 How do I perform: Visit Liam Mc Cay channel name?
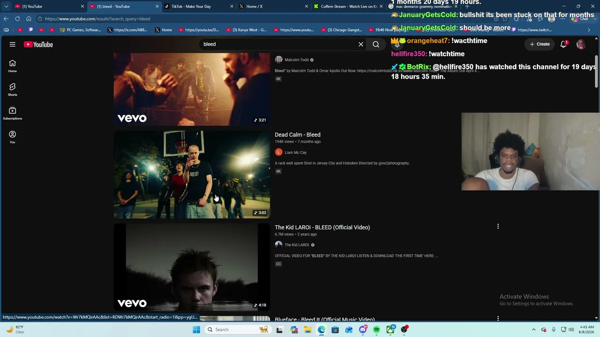pyautogui.click(x=295, y=153)
